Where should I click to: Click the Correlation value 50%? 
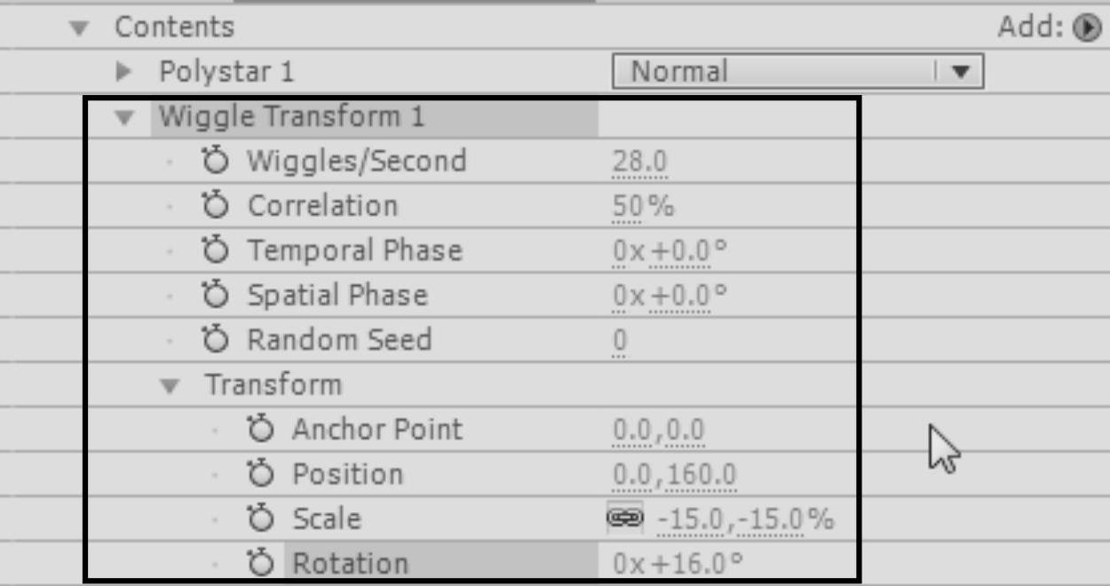pyautogui.click(x=643, y=206)
